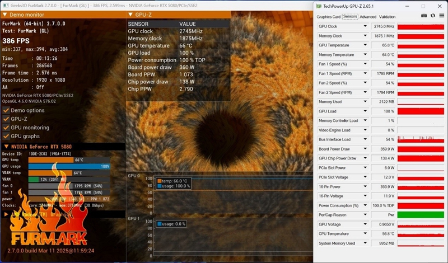Open the Memory Temperature sensor dropdown arrow

365,55
